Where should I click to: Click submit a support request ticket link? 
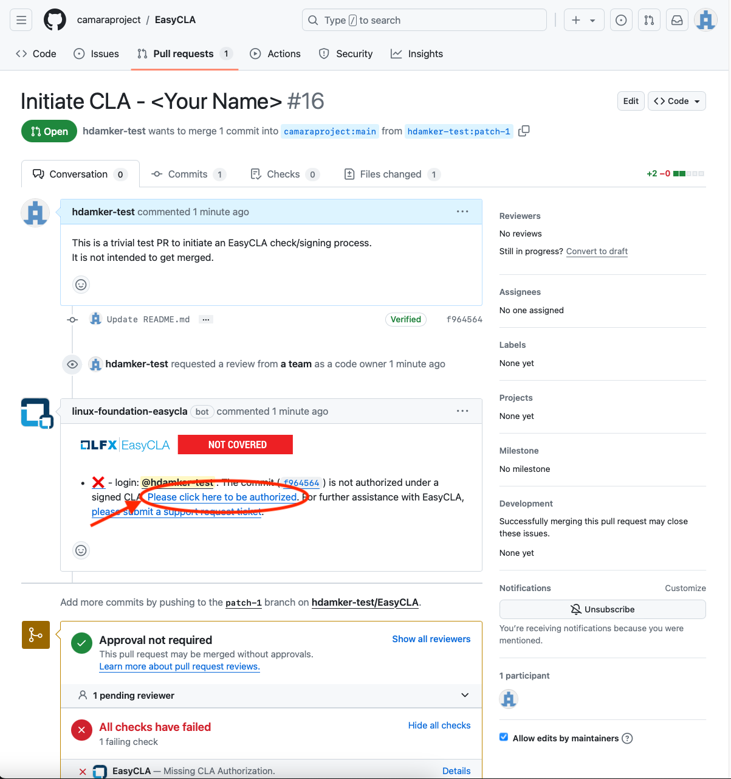pyautogui.click(x=177, y=511)
